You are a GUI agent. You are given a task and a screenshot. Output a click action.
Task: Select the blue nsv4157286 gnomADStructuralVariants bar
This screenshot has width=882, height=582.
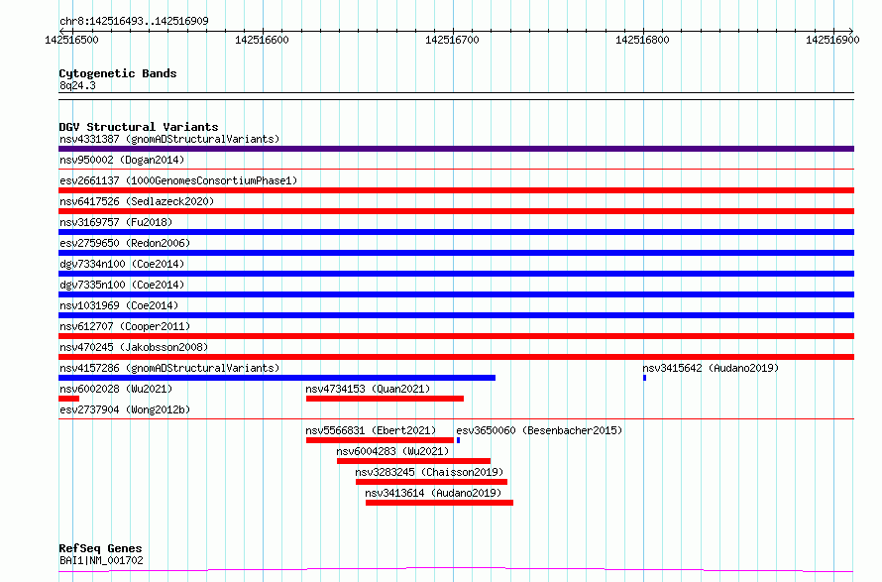click(x=276, y=378)
